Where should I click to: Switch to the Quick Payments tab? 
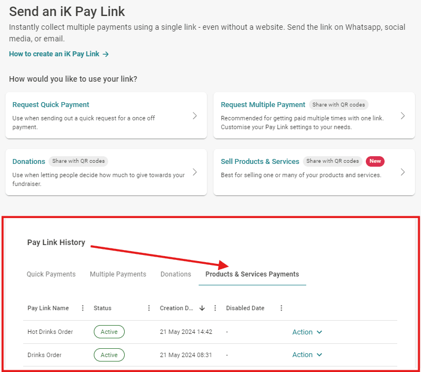coord(51,274)
